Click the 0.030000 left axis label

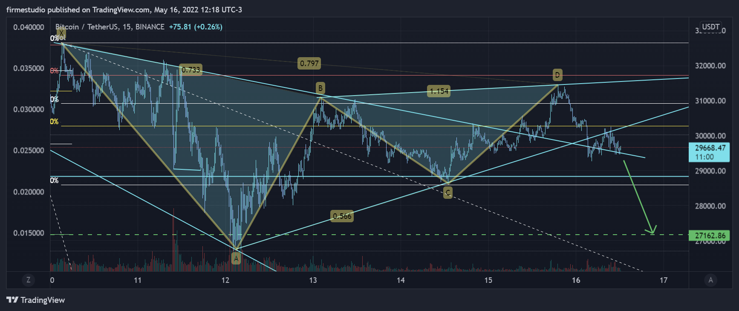tap(29, 110)
